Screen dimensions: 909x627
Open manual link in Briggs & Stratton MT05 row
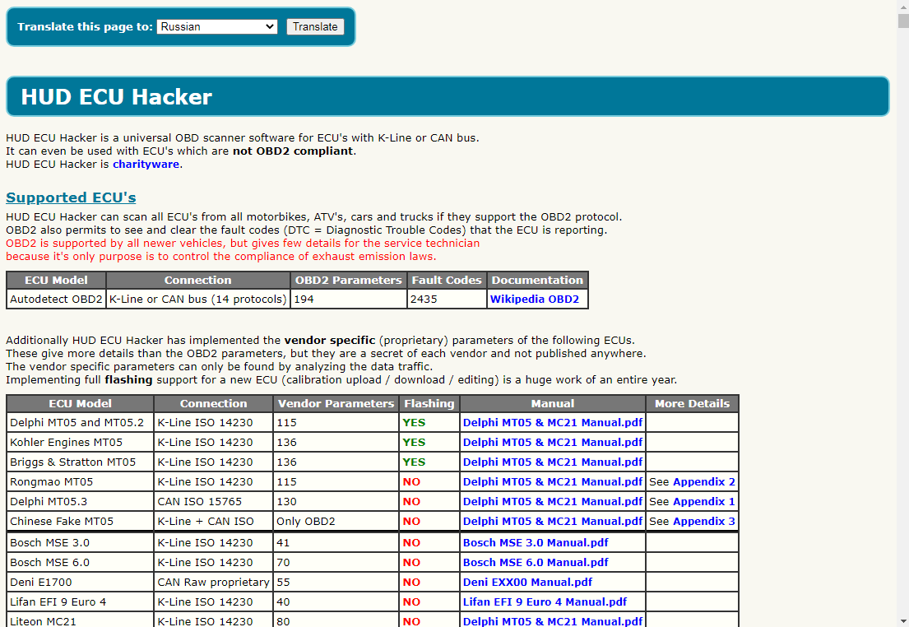pyautogui.click(x=553, y=462)
